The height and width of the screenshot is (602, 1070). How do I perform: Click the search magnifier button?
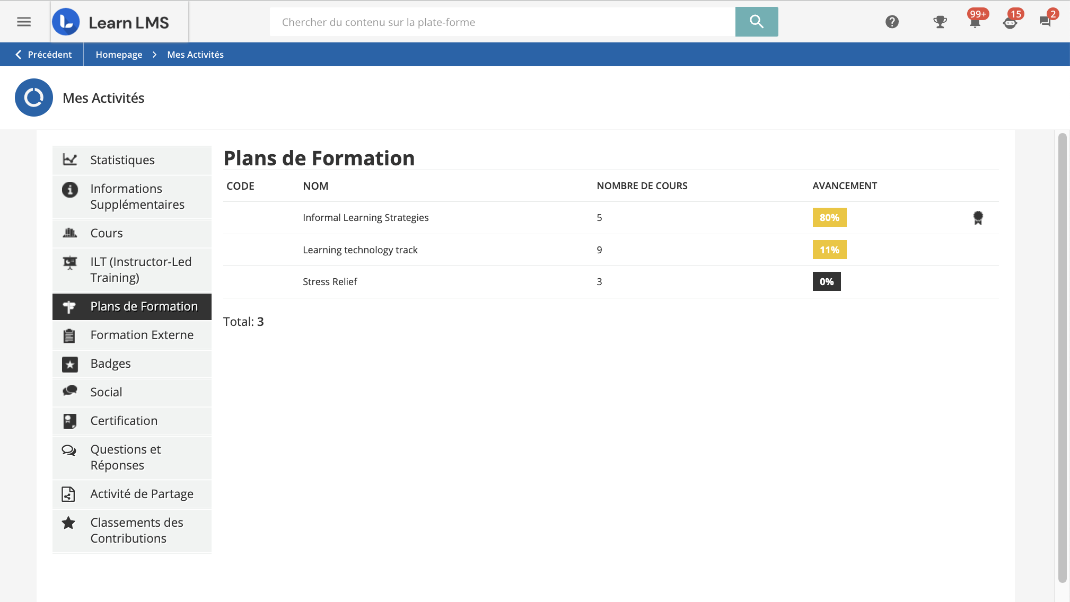coord(757,22)
